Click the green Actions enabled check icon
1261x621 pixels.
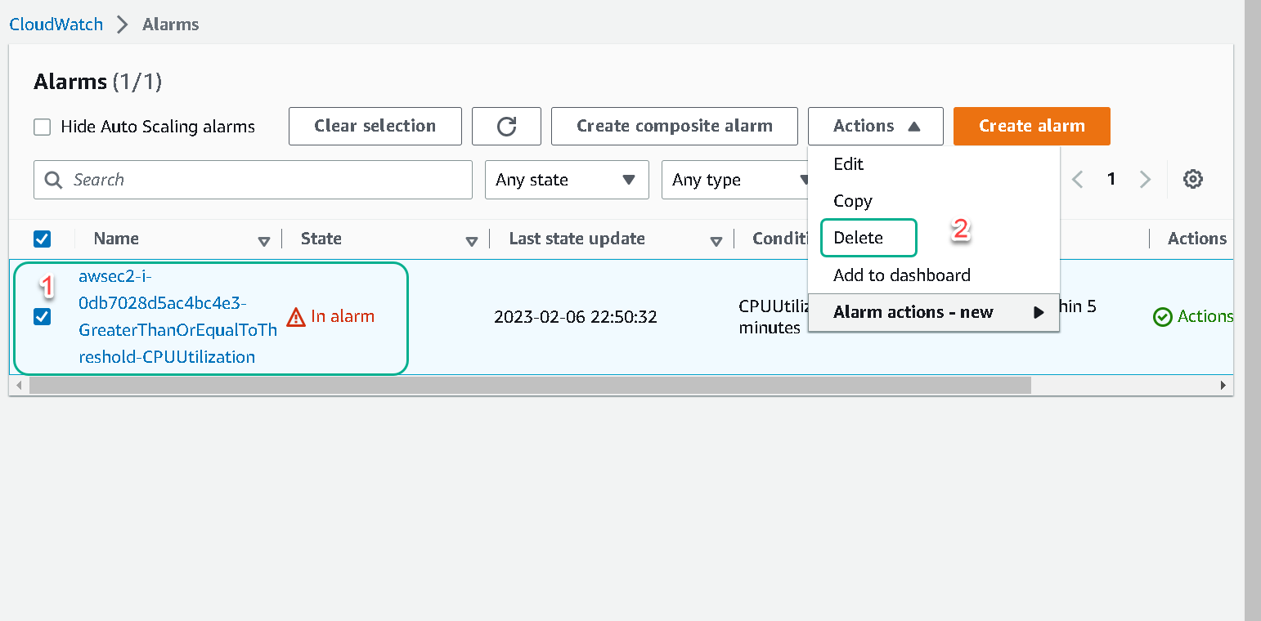click(x=1162, y=317)
